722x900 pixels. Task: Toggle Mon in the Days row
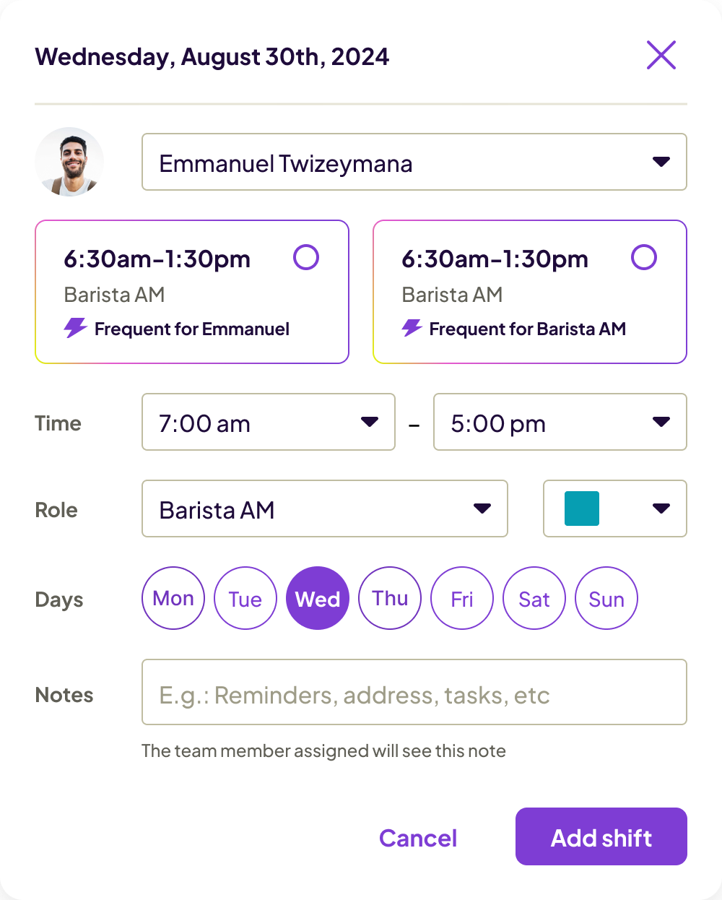pyautogui.click(x=173, y=598)
